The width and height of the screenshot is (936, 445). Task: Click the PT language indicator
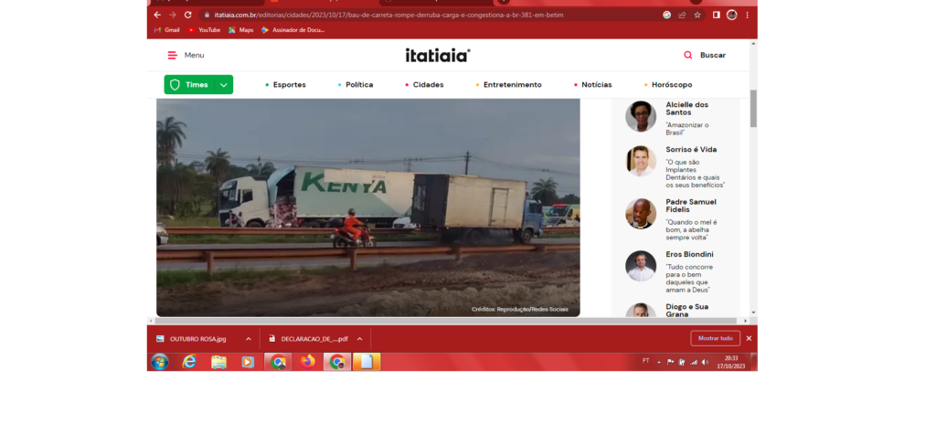[646, 361]
